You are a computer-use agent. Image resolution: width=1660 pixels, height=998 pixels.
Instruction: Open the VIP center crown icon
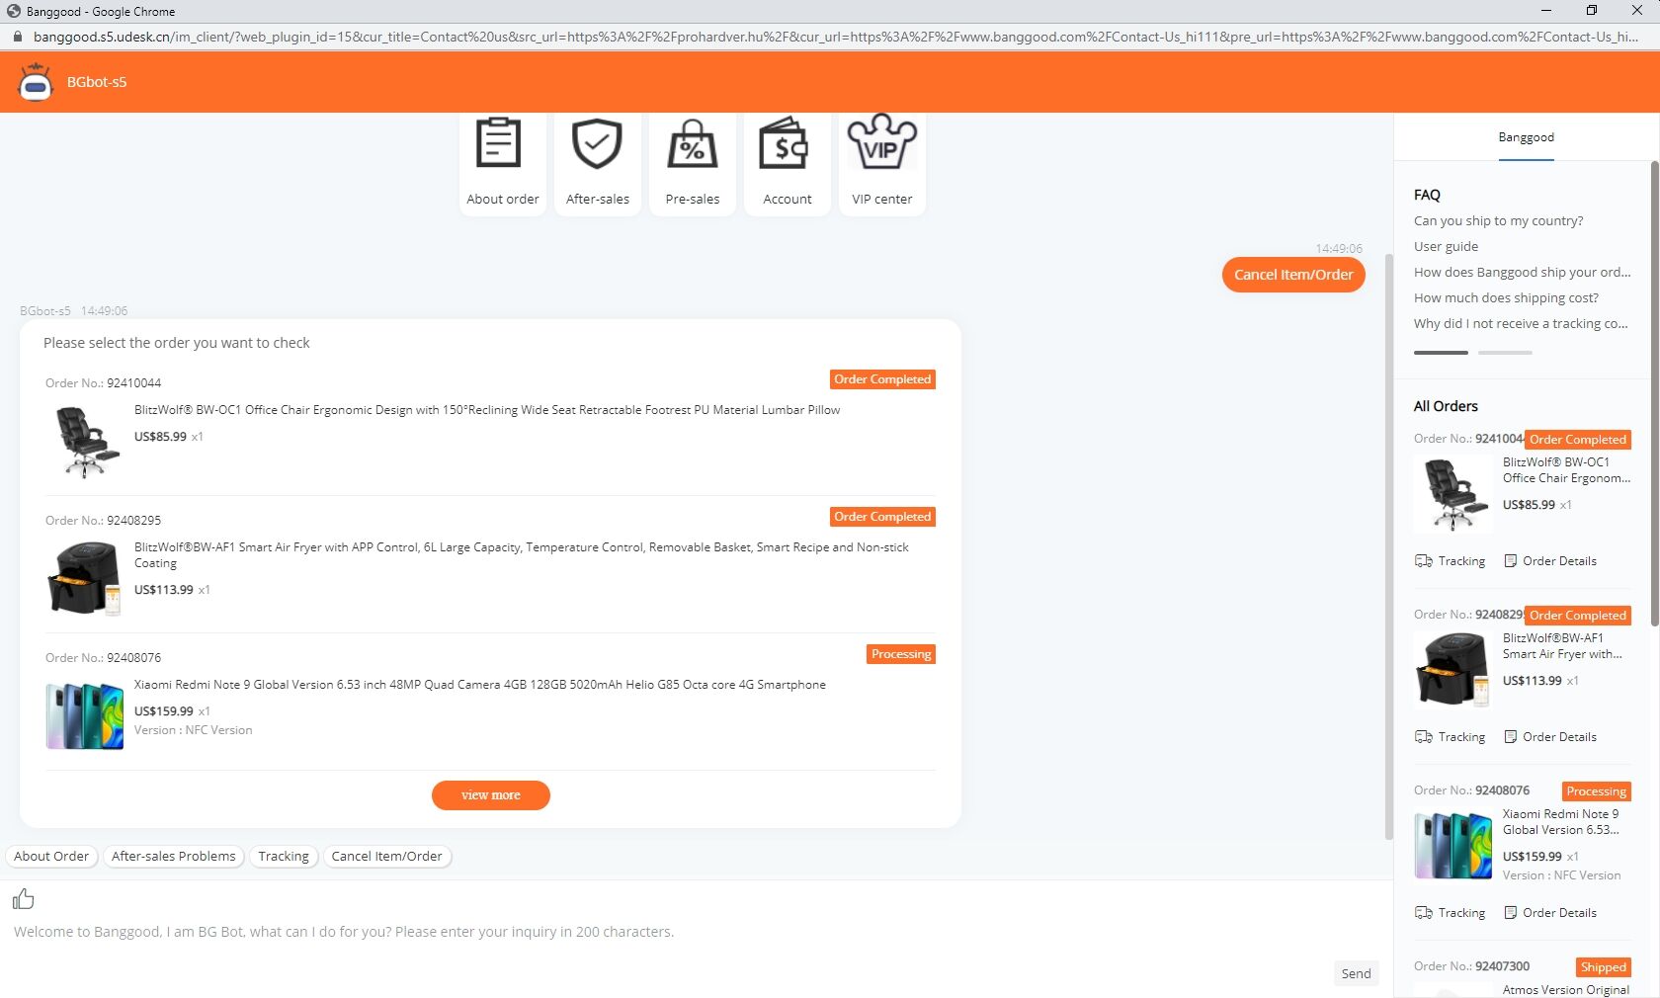click(881, 142)
